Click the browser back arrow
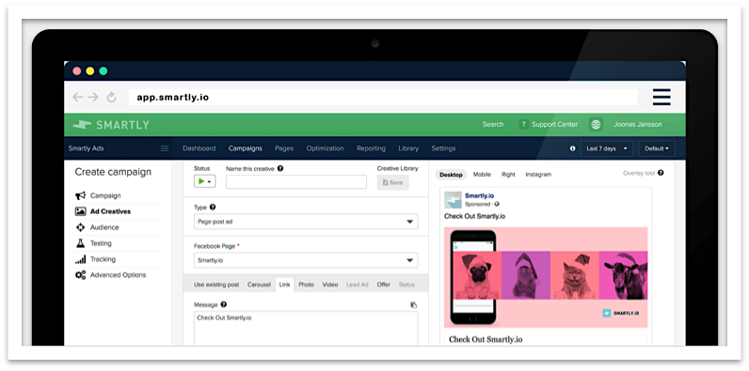The image size is (749, 371). (77, 98)
